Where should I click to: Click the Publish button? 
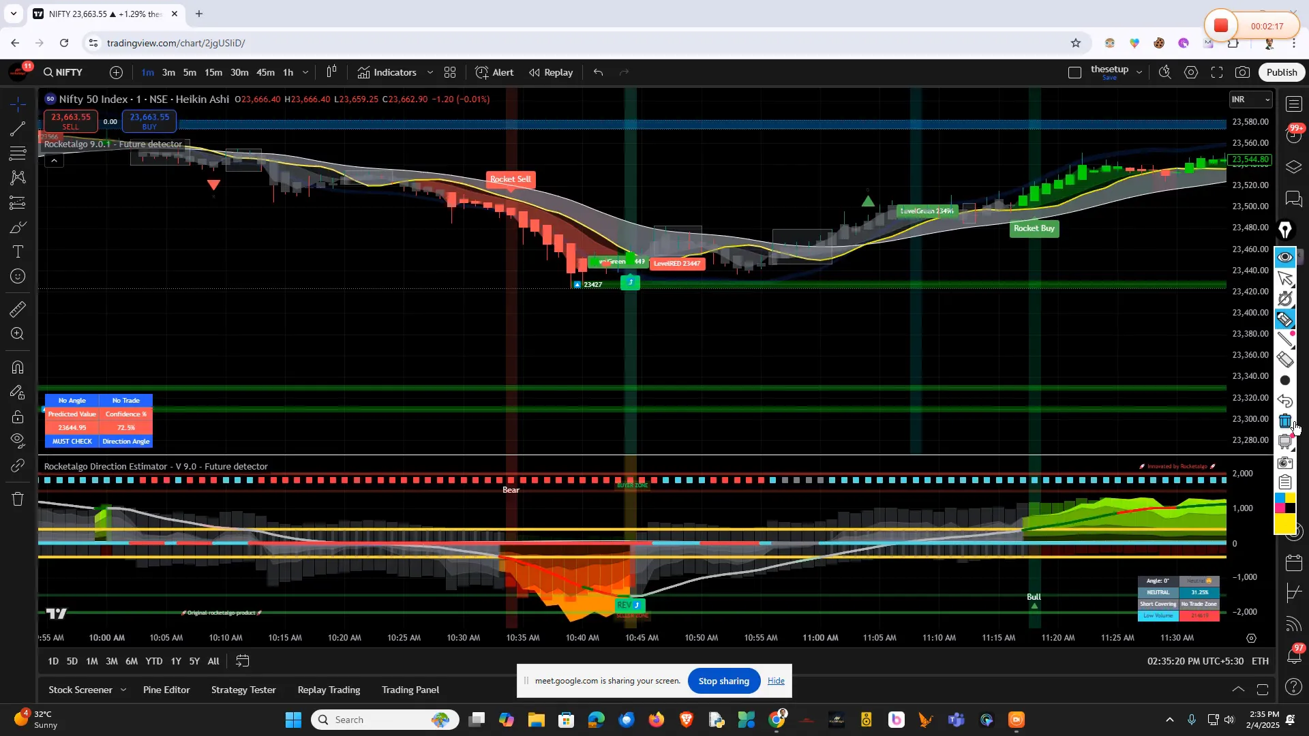pyautogui.click(x=1281, y=72)
